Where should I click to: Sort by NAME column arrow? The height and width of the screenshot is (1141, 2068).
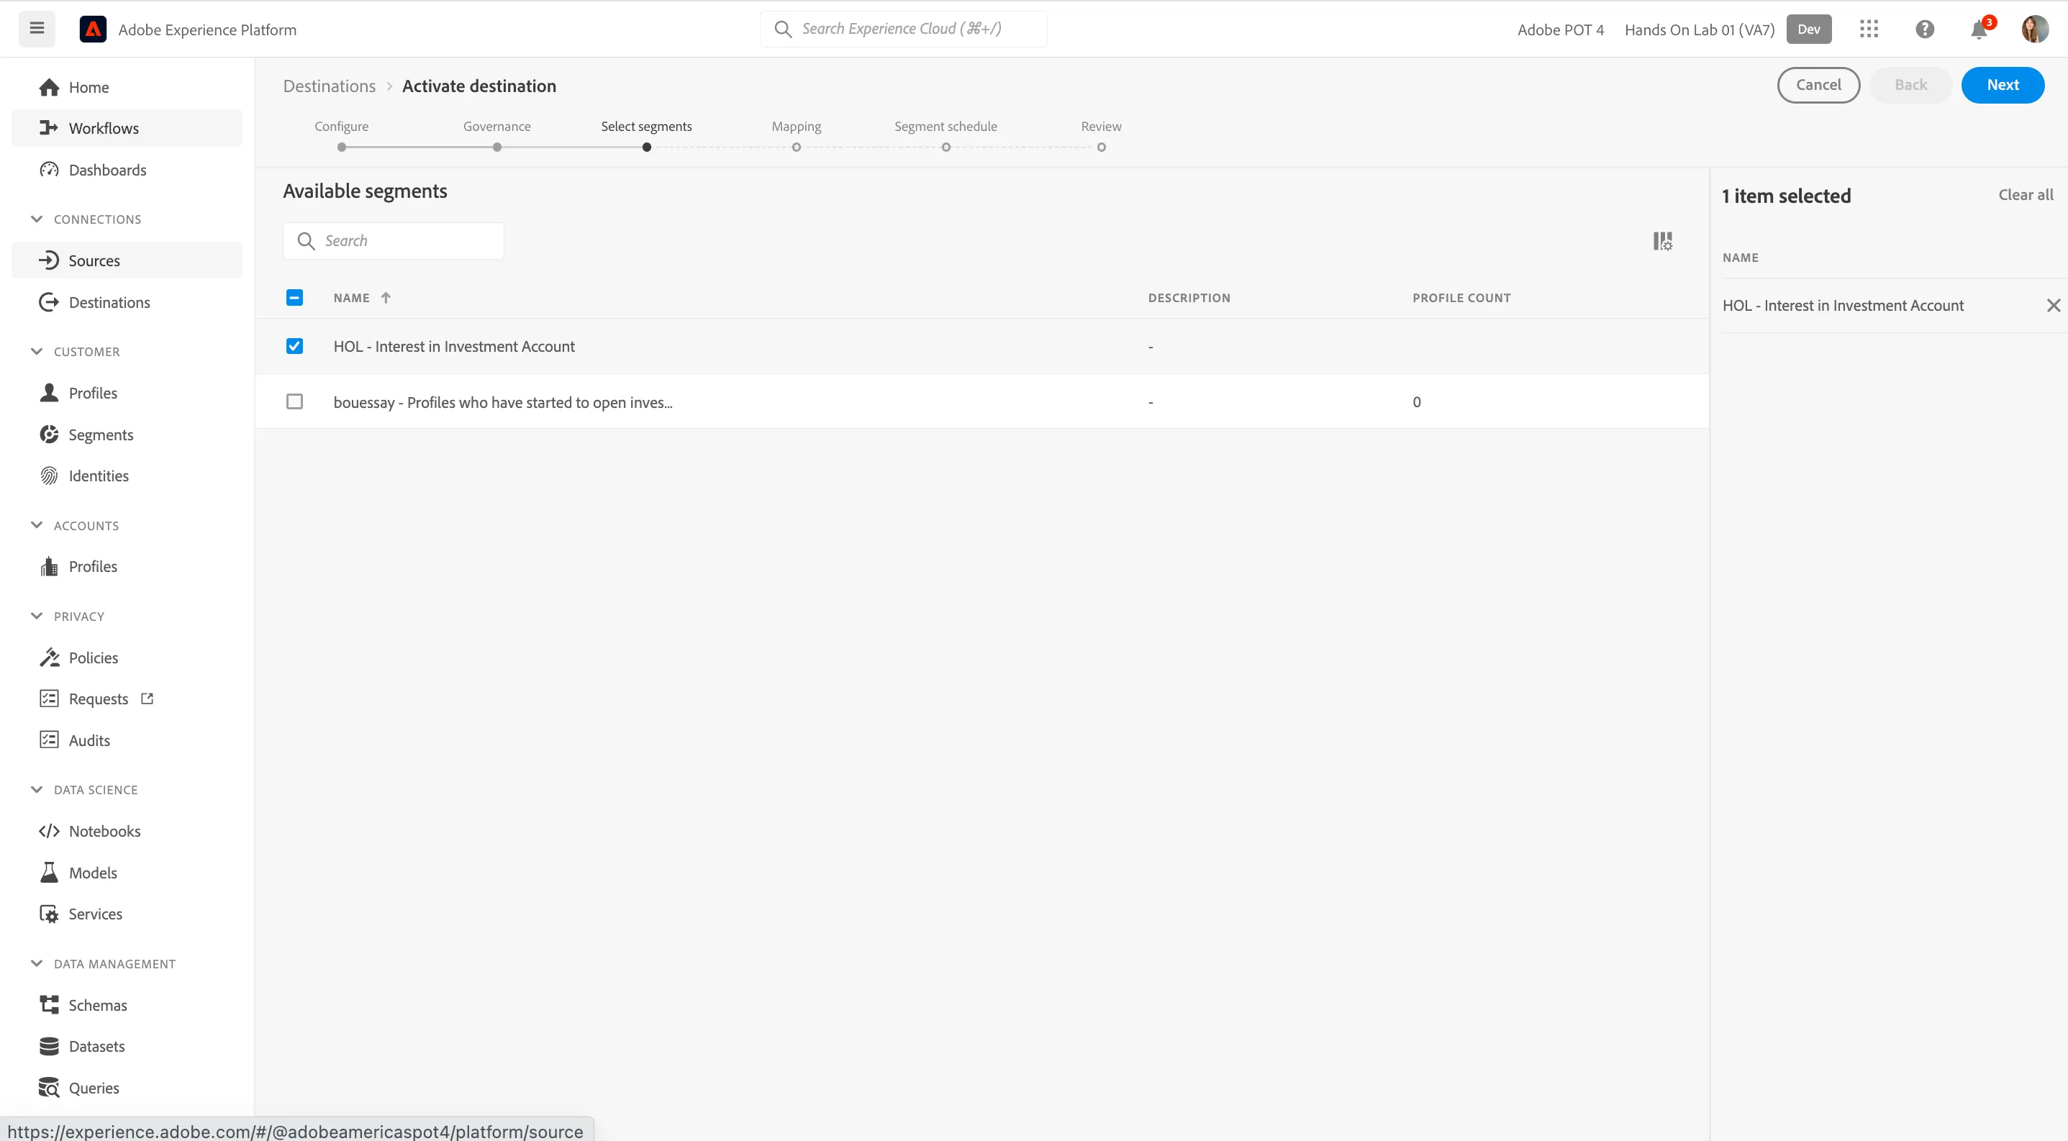(x=386, y=298)
